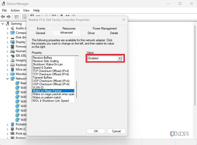This screenshot has width=197, height=145.
Task: Switch to the General tab
Action: (40, 33)
